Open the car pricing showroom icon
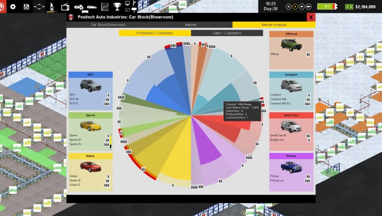Image resolution: width=382 pixels, height=216 pixels. (79, 7)
